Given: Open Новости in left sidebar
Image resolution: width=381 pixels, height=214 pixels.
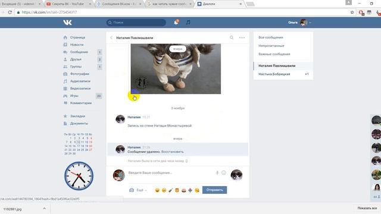Looking at the screenshot, I should 77,45.
